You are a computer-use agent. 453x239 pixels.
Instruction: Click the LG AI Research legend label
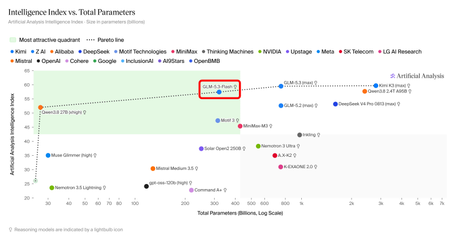click(x=402, y=52)
